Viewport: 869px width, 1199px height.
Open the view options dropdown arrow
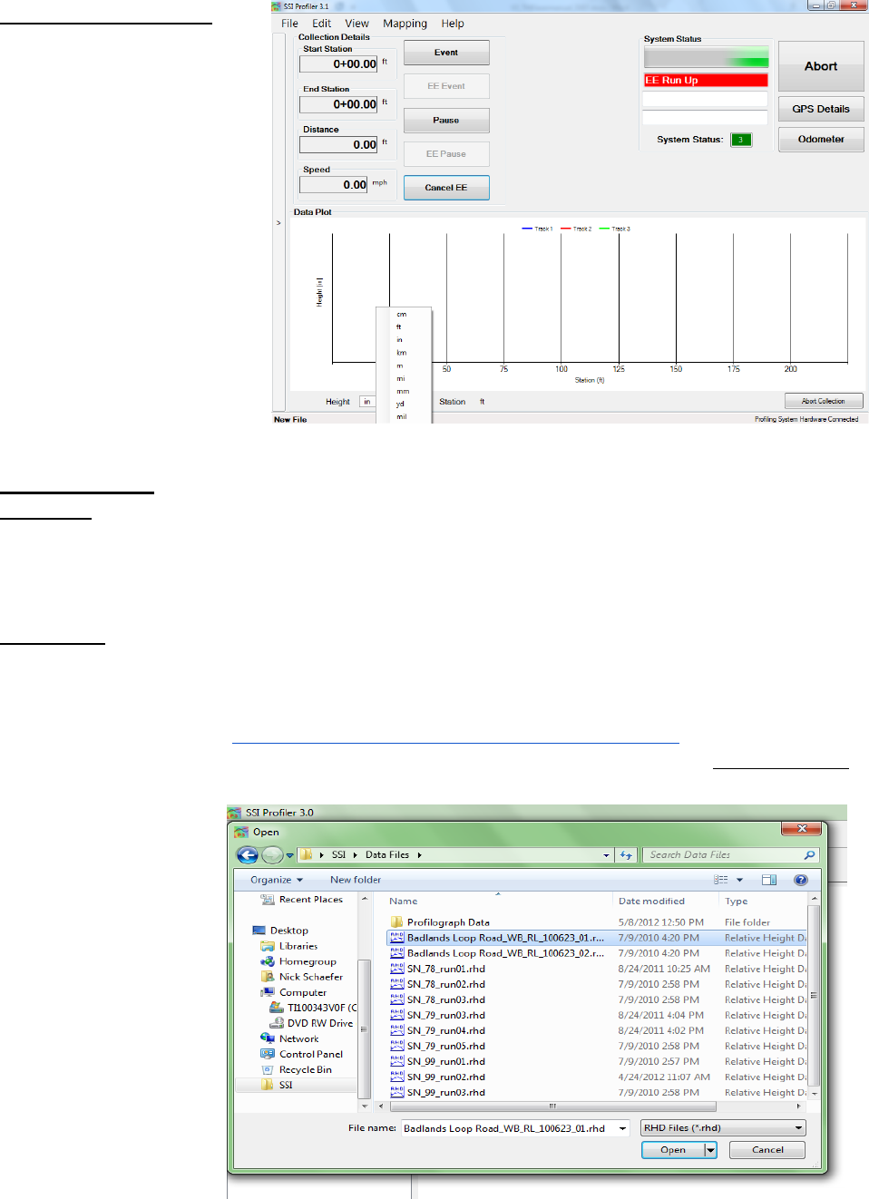(739, 880)
